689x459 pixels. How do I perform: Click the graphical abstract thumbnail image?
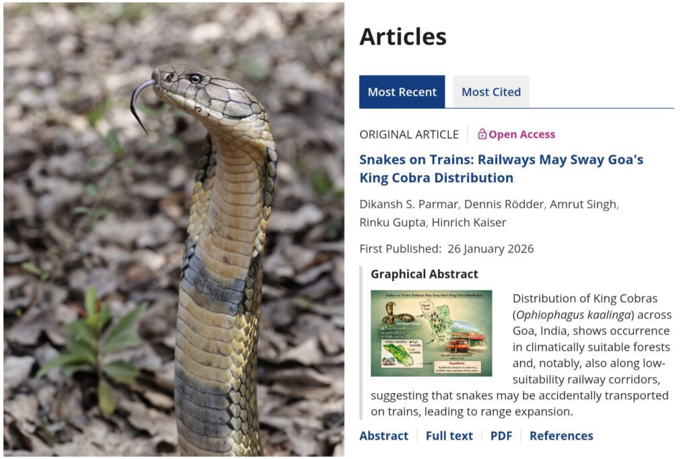[x=431, y=333]
